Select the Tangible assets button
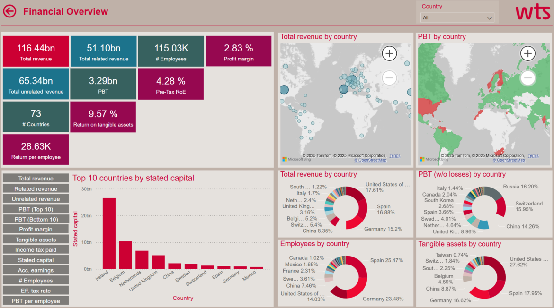Image resolution: width=554 pixels, height=308 pixels. tap(36, 240)
